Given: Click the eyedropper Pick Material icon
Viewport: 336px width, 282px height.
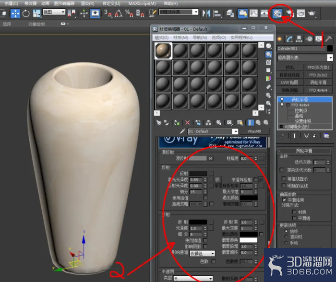Looking at the screenshot, I should (x=182, y=131).
